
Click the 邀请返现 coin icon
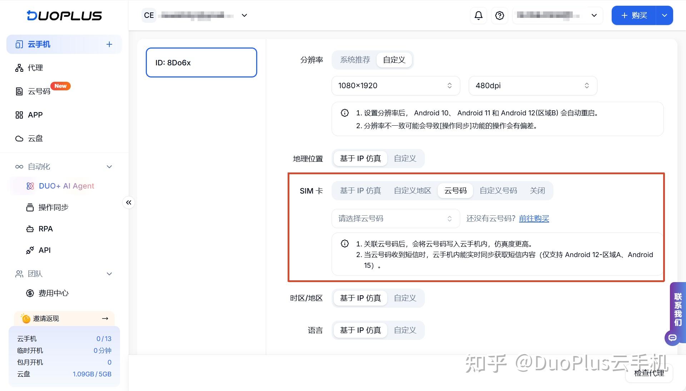click(x=25, y=318)
